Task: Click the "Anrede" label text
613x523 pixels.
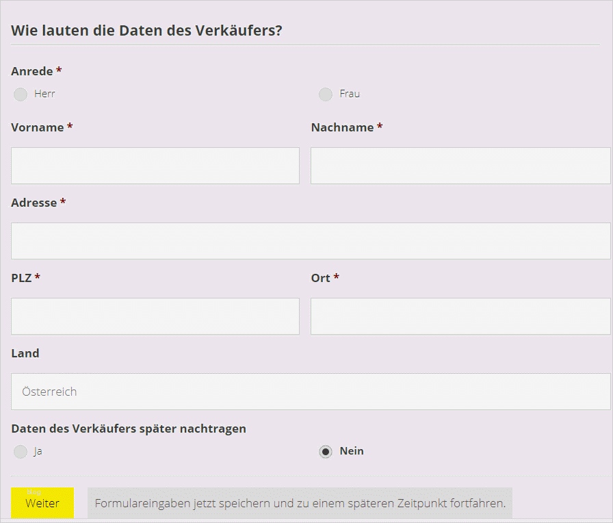Action: click(x=32, y=71)
